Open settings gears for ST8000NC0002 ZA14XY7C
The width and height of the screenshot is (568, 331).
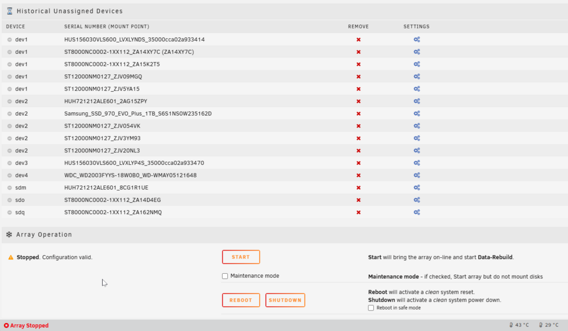(416, 52)
